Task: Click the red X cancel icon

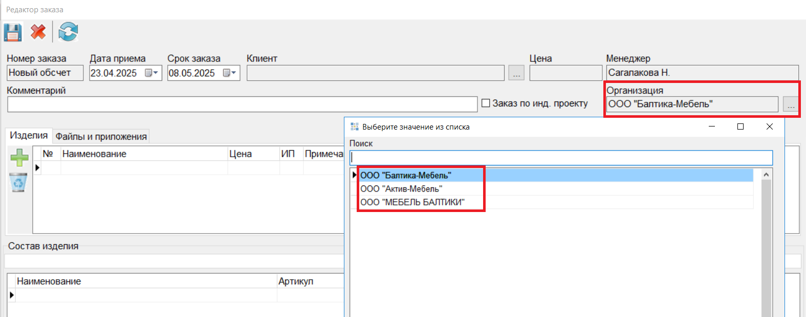Action: pyautogui.click(x=38, y=32)
